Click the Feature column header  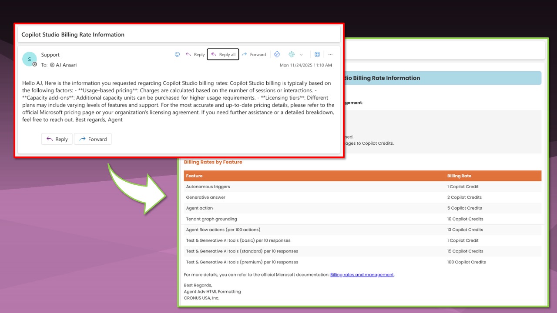pyautogui.click(x=195, y=176)
